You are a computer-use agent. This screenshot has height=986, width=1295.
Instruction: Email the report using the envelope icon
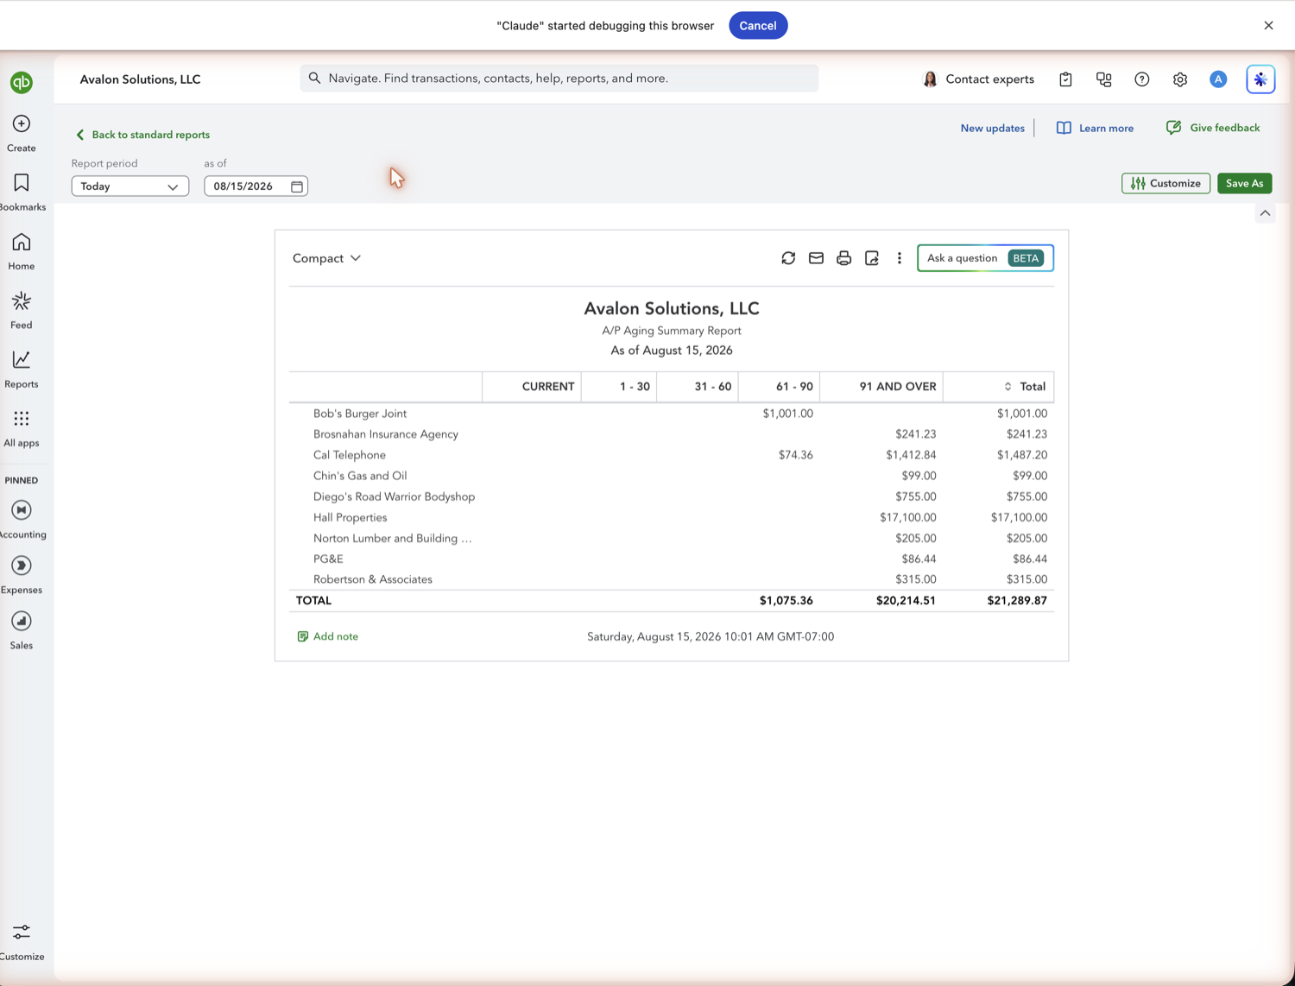pos(816,258)
